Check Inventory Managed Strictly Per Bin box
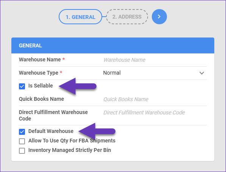 (x=22, y=151)
